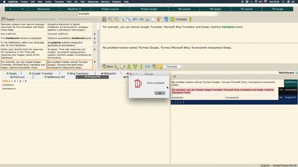Viewport: 298px width, 167px height.
Task: Adjust the Export progress slider
Action: (x=57, y=19)
